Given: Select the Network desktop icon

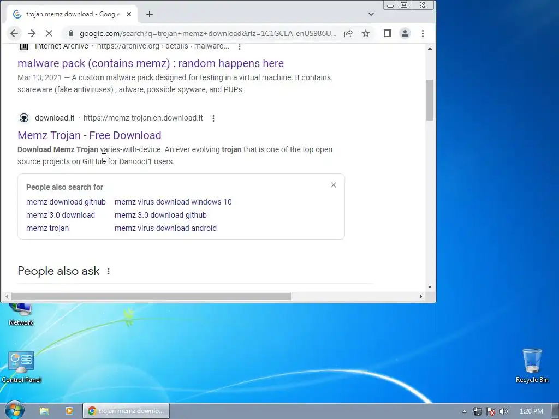Looking at the screenshot, I should pyautogui.click(x=21, y=315).
